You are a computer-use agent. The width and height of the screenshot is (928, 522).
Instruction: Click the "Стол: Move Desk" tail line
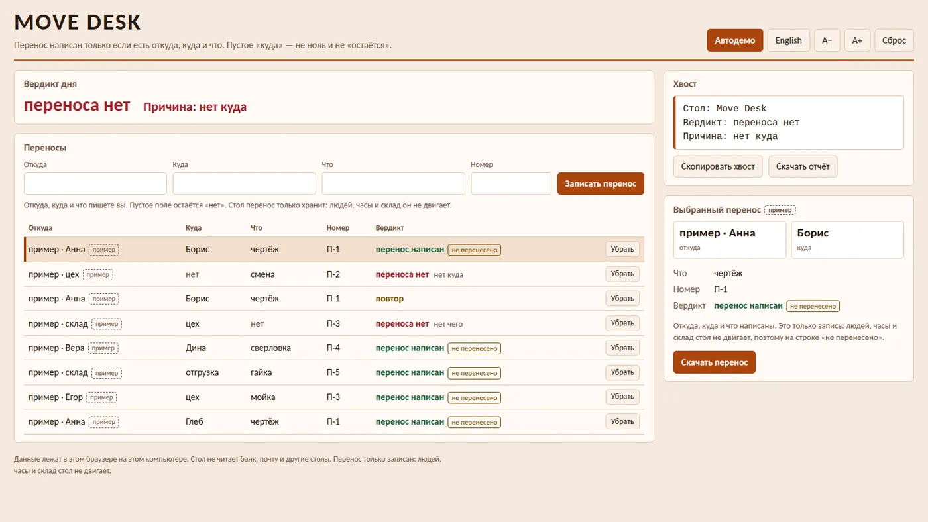(725, 109)
